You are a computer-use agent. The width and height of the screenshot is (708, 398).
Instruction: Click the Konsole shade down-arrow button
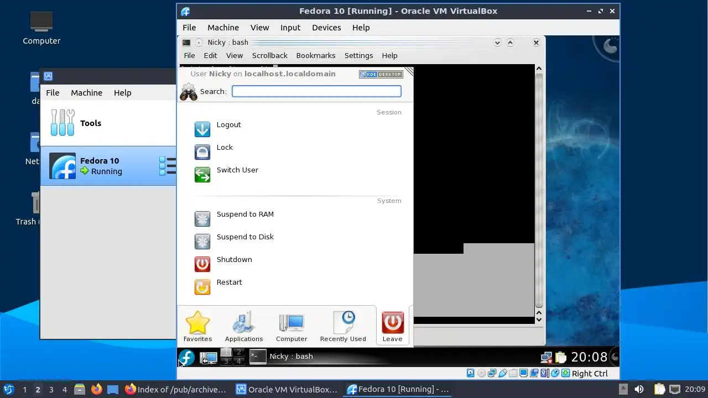click(x=497, y=43)
